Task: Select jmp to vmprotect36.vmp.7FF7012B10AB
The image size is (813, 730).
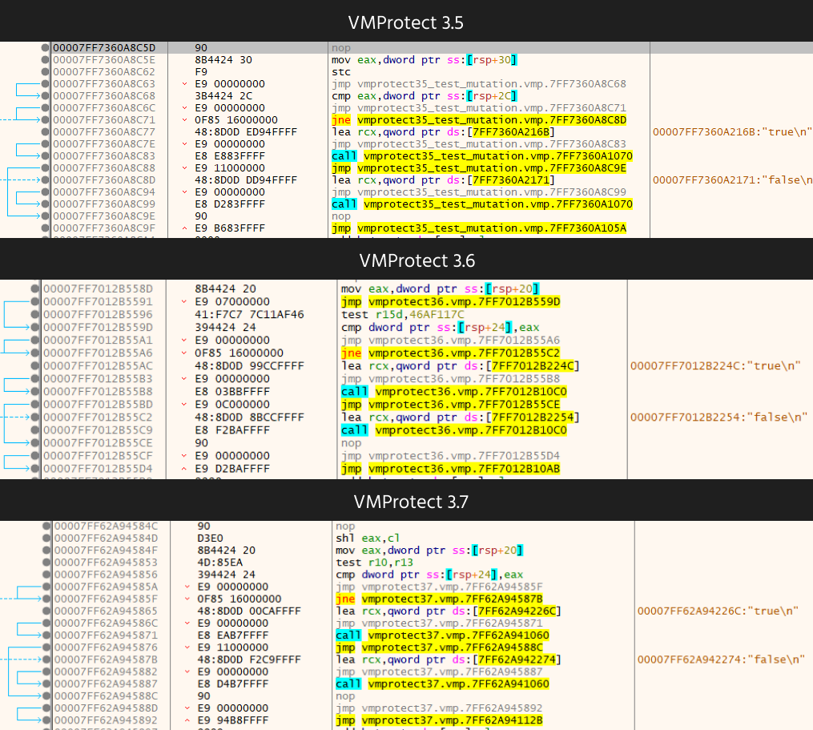Action: coord(451,469)
